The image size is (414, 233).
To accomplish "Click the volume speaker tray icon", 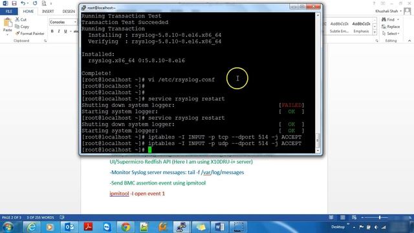I will point(376,227).
